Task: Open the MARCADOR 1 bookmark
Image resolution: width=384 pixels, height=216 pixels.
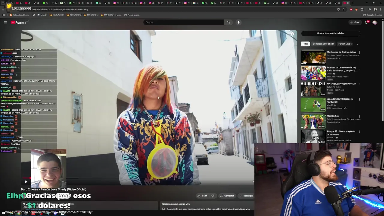Action: click(57, 15)
